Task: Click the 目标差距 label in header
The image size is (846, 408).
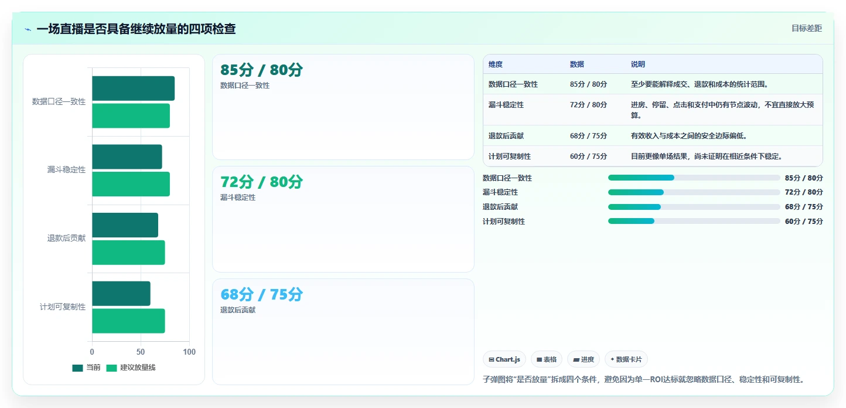Action: (807, 28)
